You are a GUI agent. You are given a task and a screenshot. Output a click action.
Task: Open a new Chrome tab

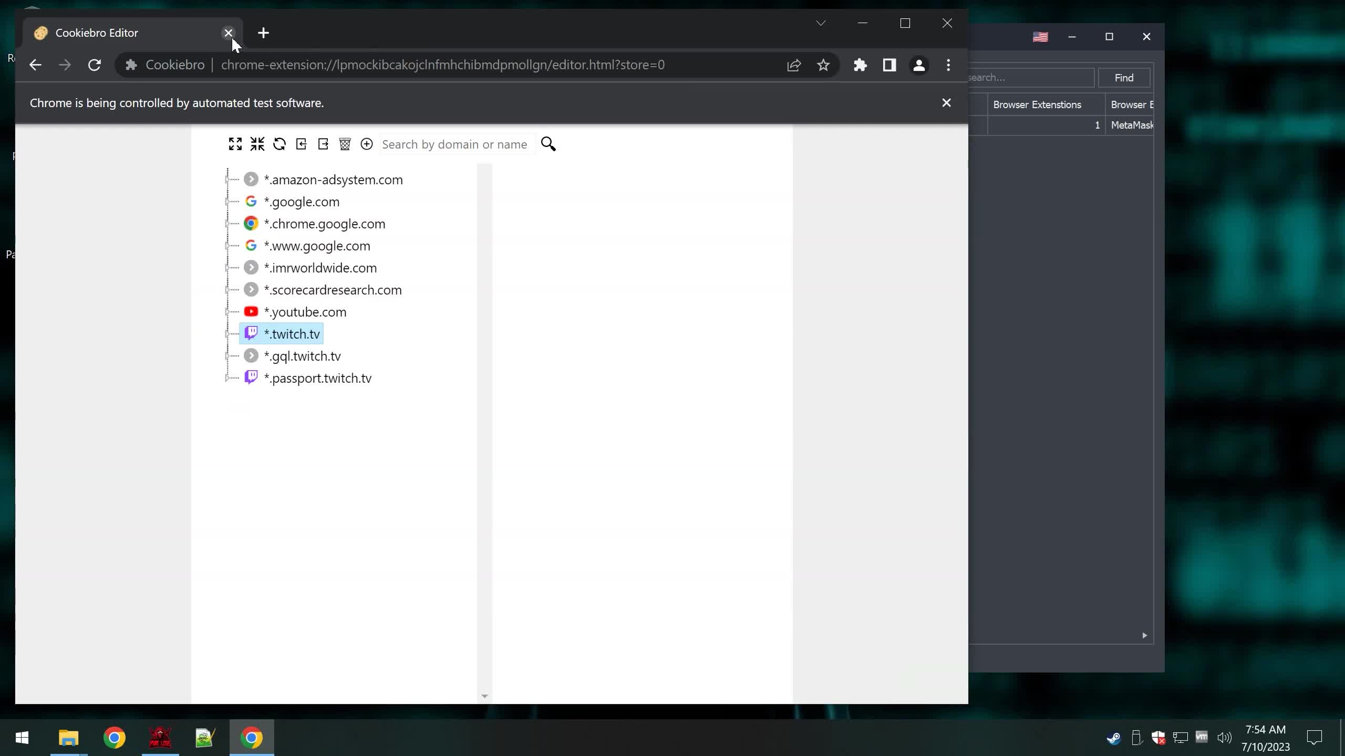coord(263,33)
